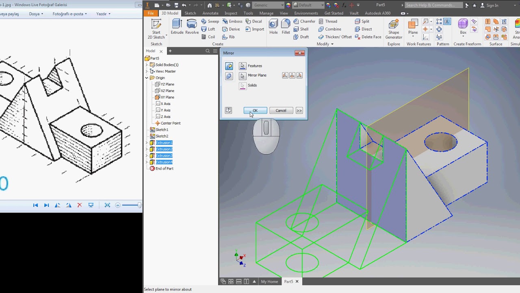Image resolution: width=520 pixels, height=293 pixels.
Task: Confirm the Mirror with OK
Action: (255, 110)
